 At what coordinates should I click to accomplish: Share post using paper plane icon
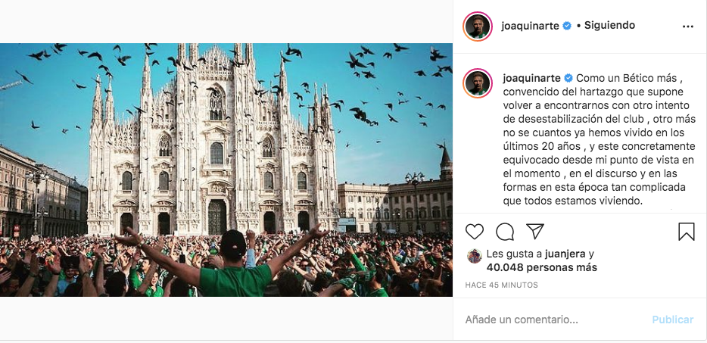pyautogui.click(x=534, y=232)
